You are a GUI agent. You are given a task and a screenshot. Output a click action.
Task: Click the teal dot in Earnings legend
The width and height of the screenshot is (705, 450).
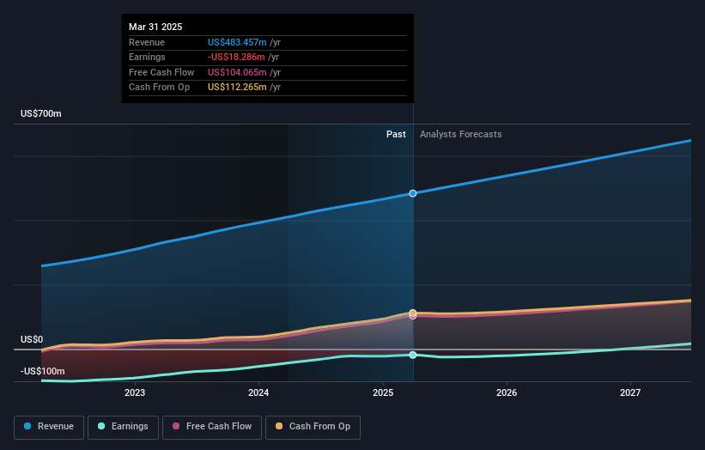click(101, 426)
